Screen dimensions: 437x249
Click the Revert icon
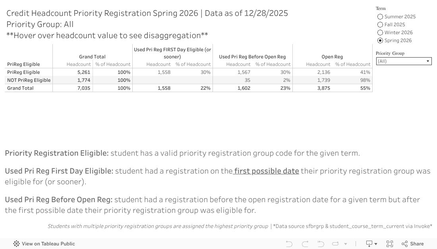321,244
